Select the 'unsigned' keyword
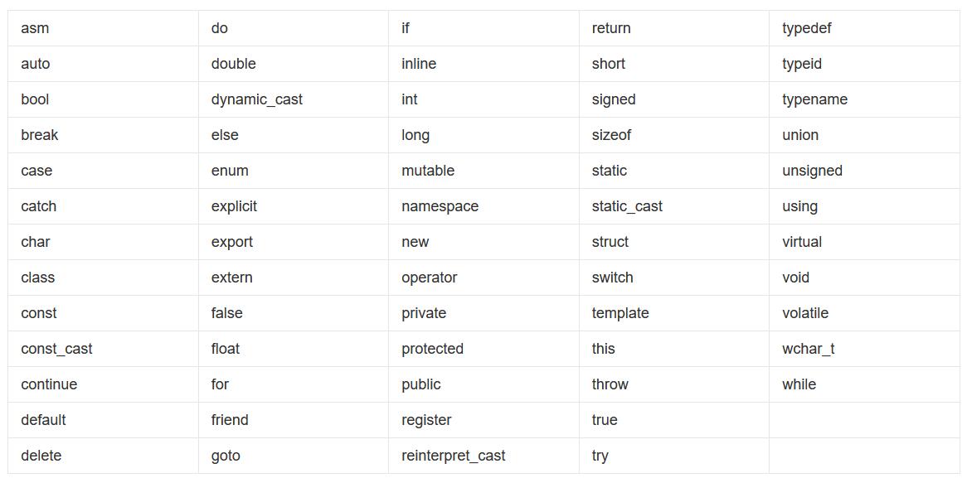The height and width of the screenshot is (478, 967). click(x=812, y=171)
